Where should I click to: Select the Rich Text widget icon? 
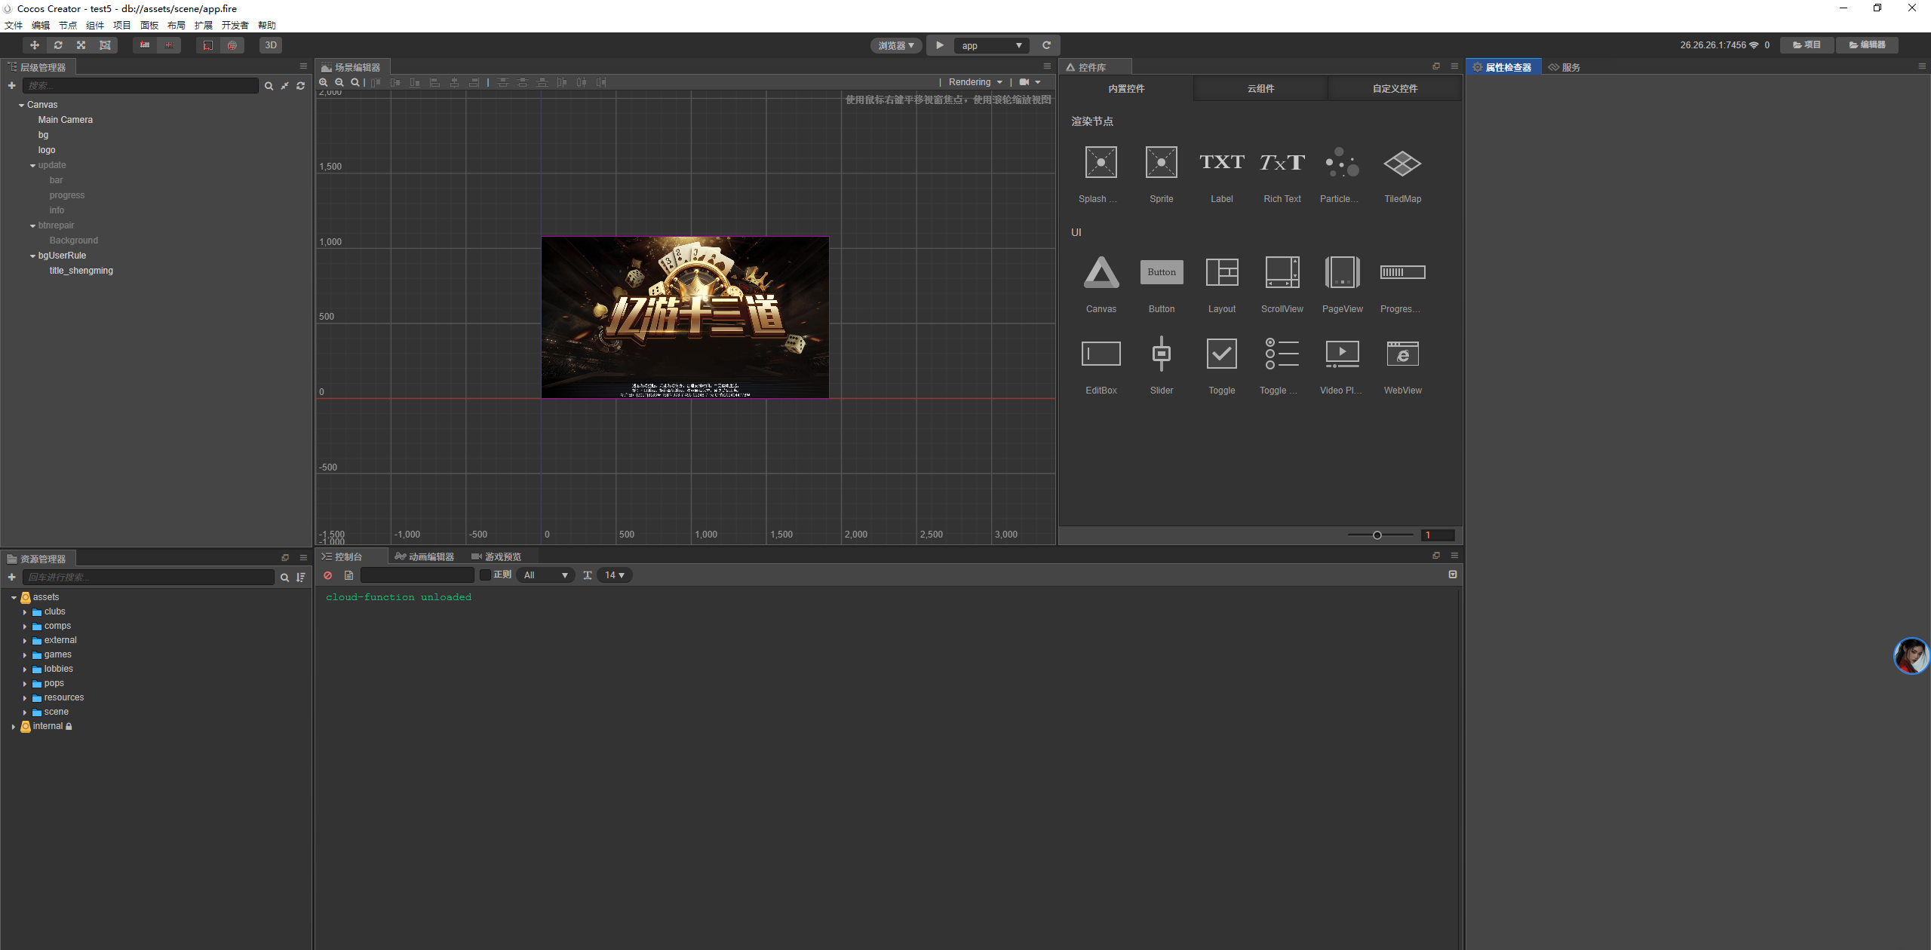click(x=1282, y=163)
